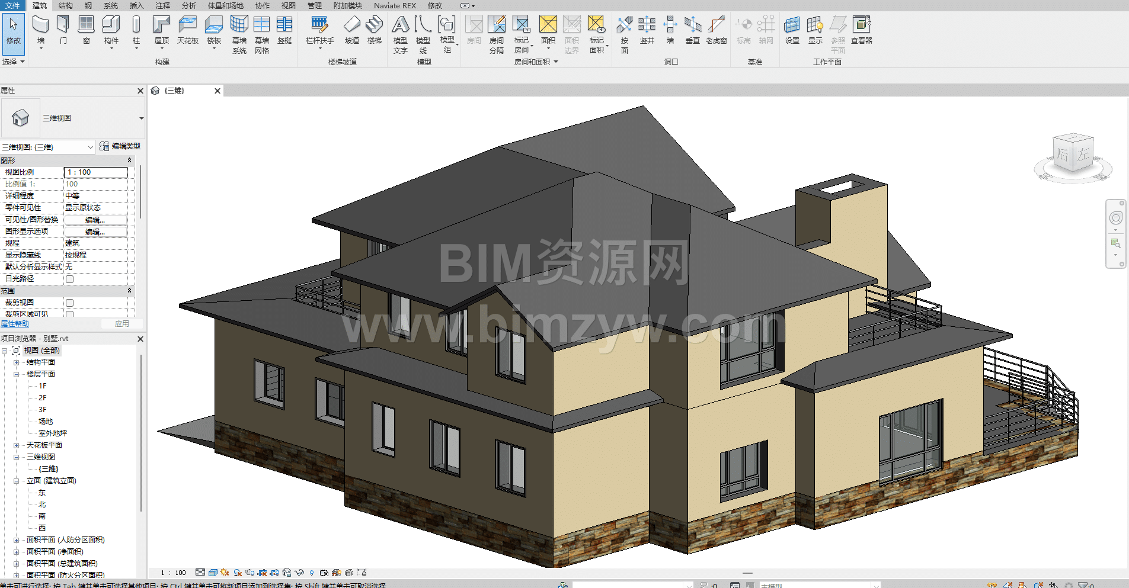Click the 编辑类型 button

pos(120,146)
